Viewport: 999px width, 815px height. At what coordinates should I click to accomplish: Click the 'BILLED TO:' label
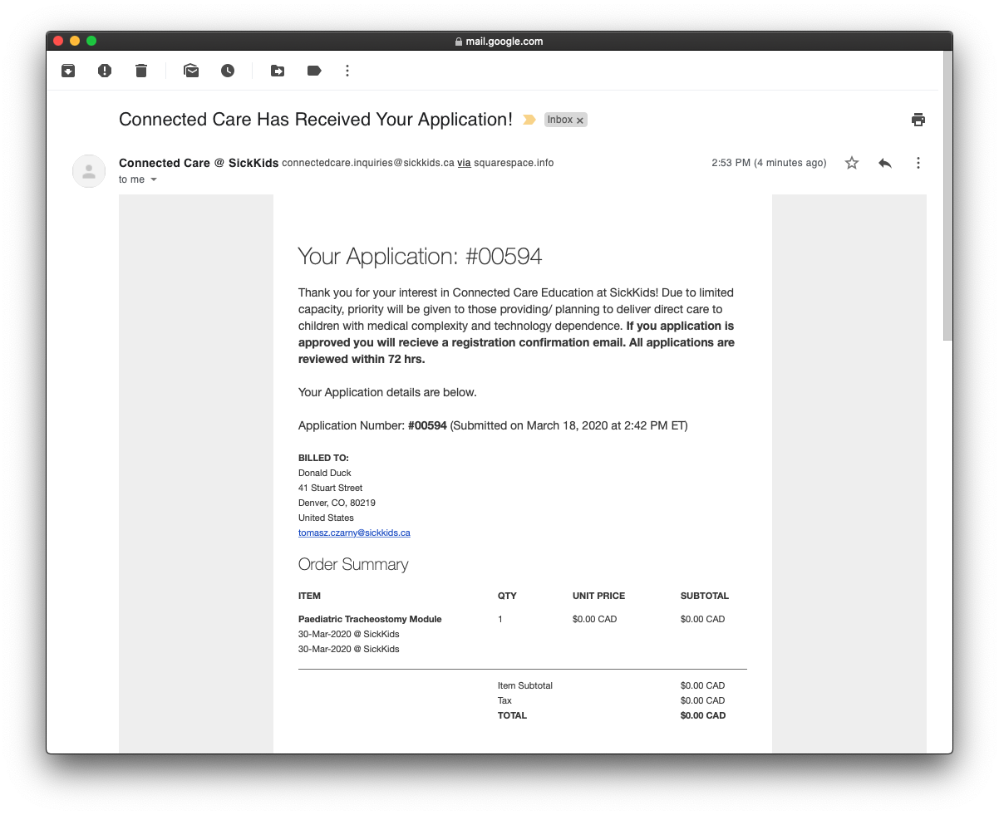323,458
